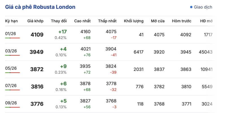Click the range bar under 07/26
This screenshot has height=113, width=226.
click(12, 90)
